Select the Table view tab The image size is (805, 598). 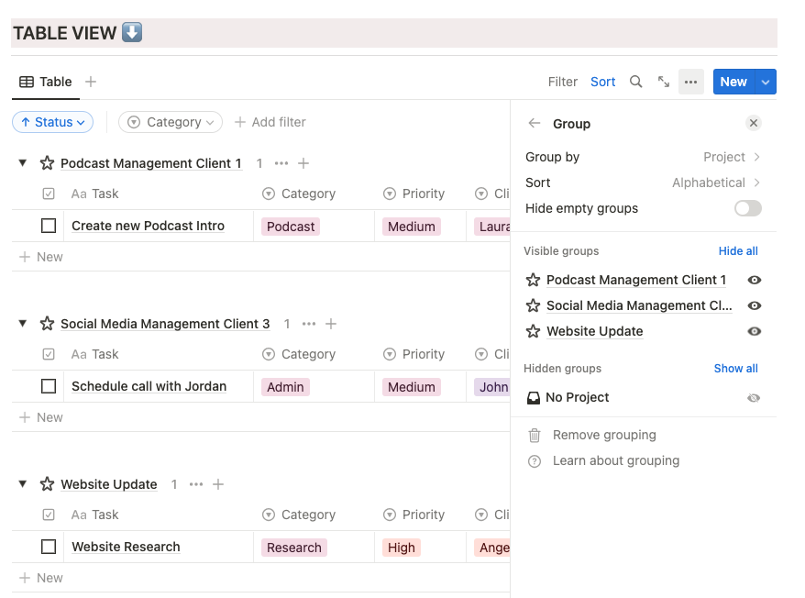[x=46, y=82]
